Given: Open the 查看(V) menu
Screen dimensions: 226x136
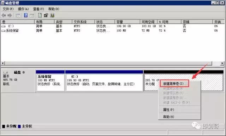Looking at the screenshot, I should [x=38, y=9].
